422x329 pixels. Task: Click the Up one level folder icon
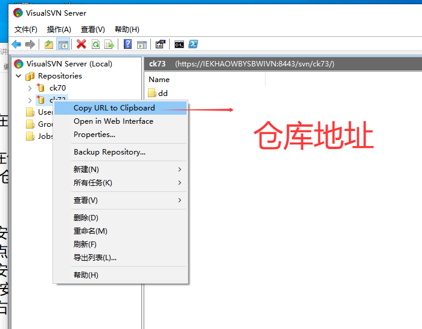click(x=49, y=45)
